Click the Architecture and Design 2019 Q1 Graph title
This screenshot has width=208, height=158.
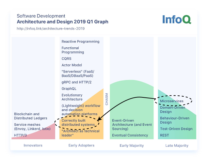point(62,22)
